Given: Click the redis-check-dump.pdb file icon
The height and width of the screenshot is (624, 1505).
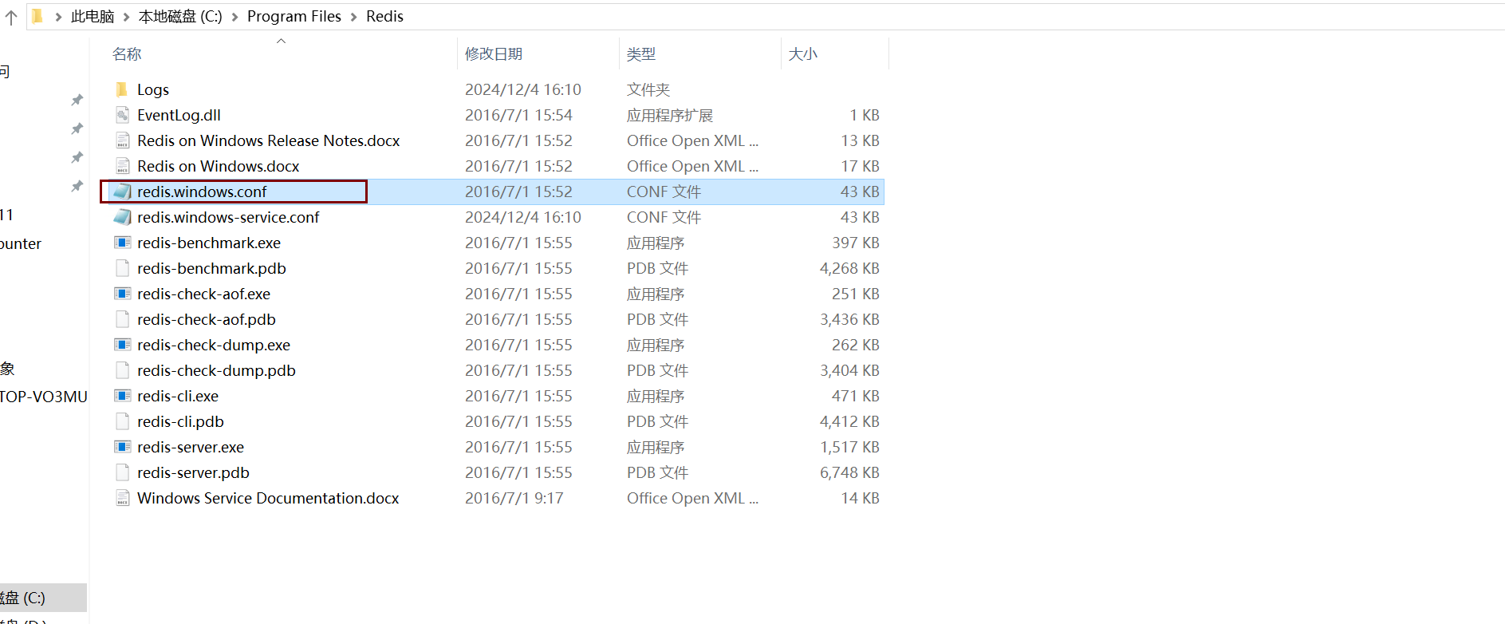Looking at the screenshot, I should click(x=122, y=370).
